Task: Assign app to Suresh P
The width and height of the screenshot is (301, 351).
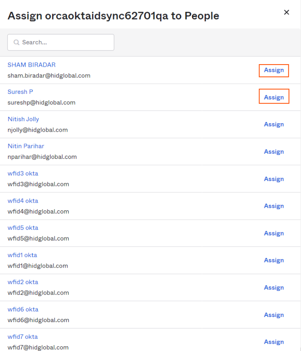Action: pos(274,97)
